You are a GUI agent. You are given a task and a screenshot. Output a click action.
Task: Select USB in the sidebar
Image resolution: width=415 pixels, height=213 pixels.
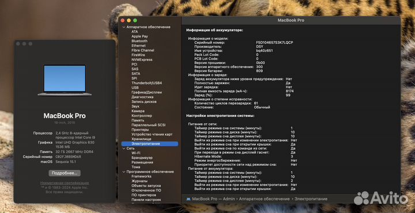point(135,88)
